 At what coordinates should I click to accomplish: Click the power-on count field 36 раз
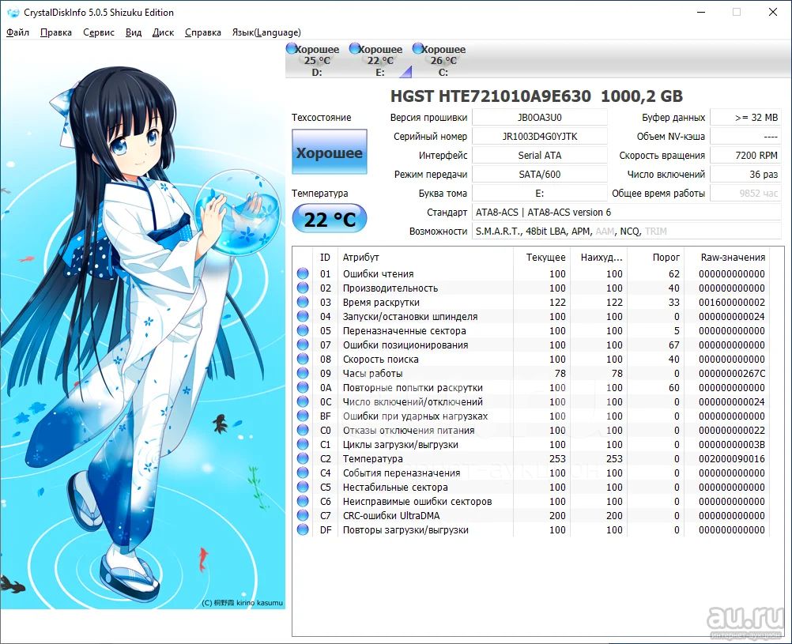[x=745, y=175]
